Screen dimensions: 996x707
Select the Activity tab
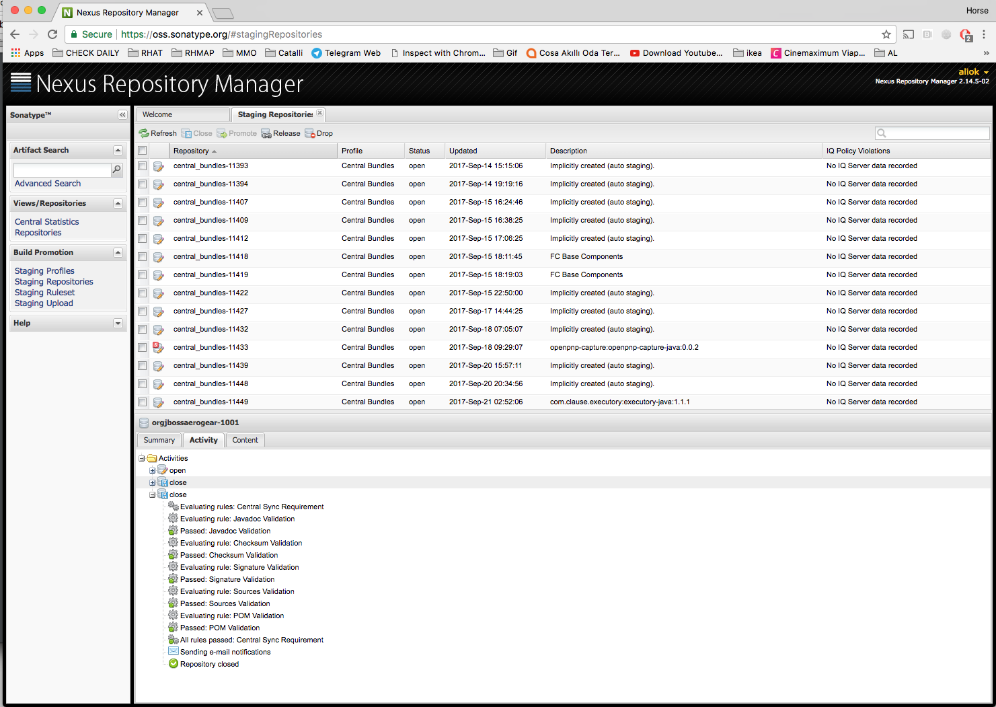[x=203, y=440]
